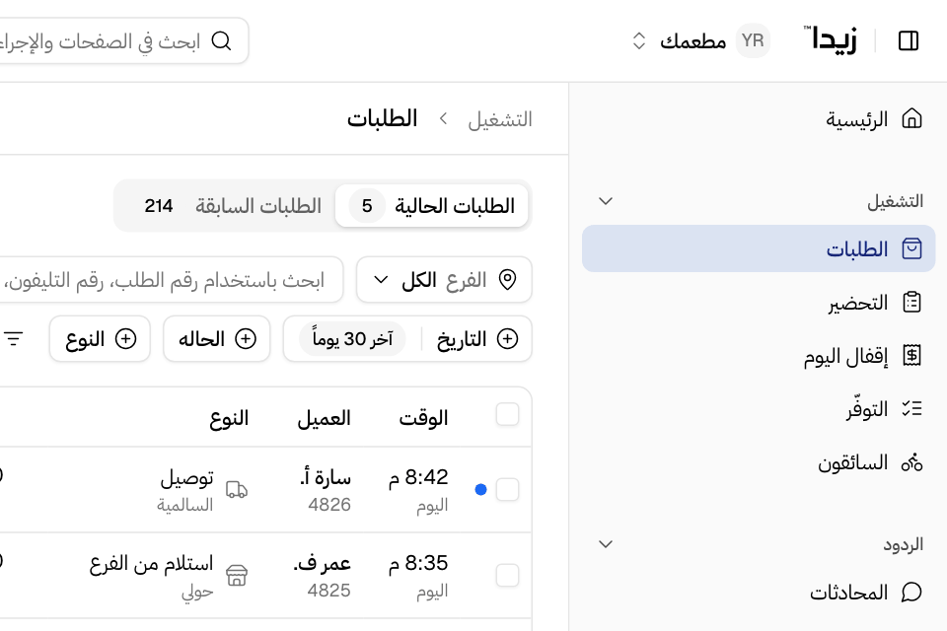Click the checklist التوفّر icon

(x=911, y=409)
